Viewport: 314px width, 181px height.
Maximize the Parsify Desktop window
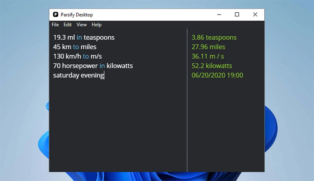click(x=237, y=15)
